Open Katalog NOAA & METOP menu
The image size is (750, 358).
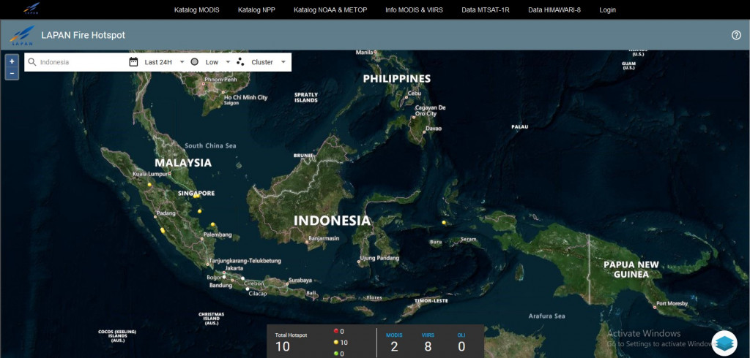330,9
